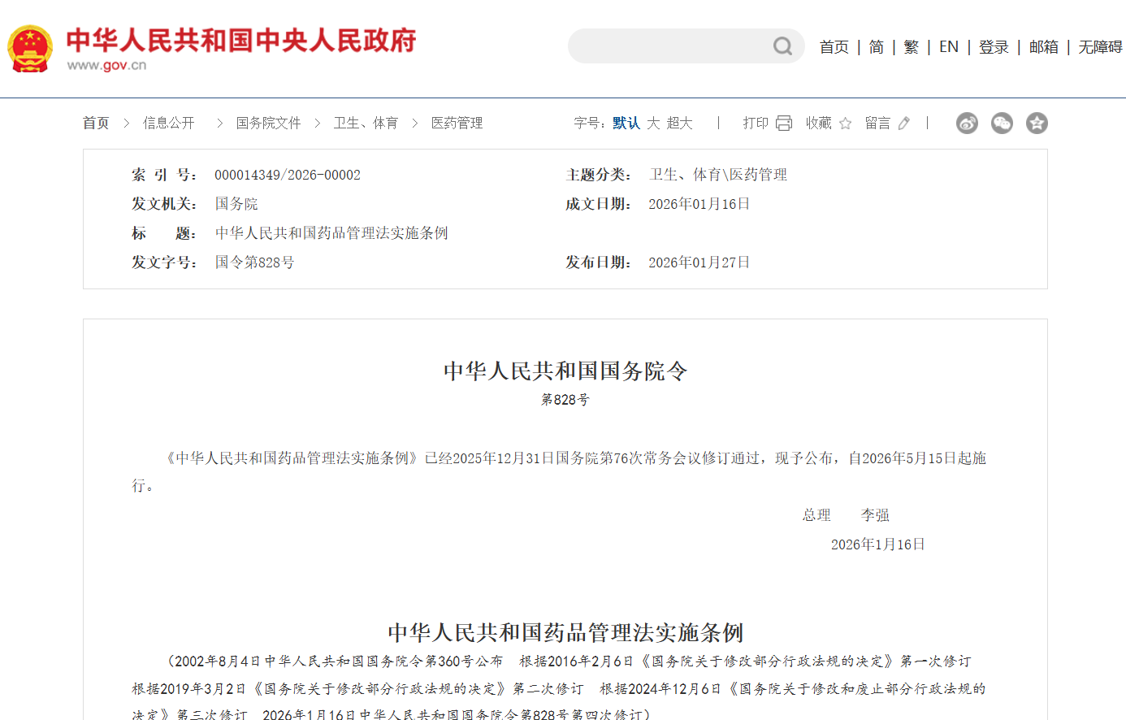Switch font size to 大
Viewport: 1126px width, 720px height.
(654, 123)
